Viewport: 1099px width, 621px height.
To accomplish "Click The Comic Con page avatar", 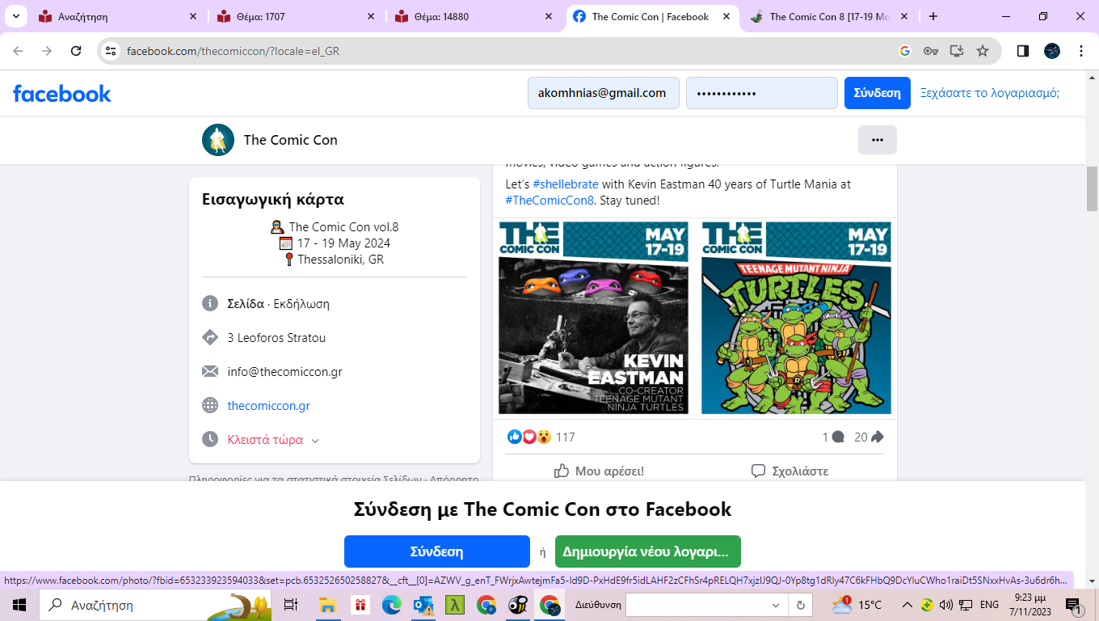I will point(218,140).
